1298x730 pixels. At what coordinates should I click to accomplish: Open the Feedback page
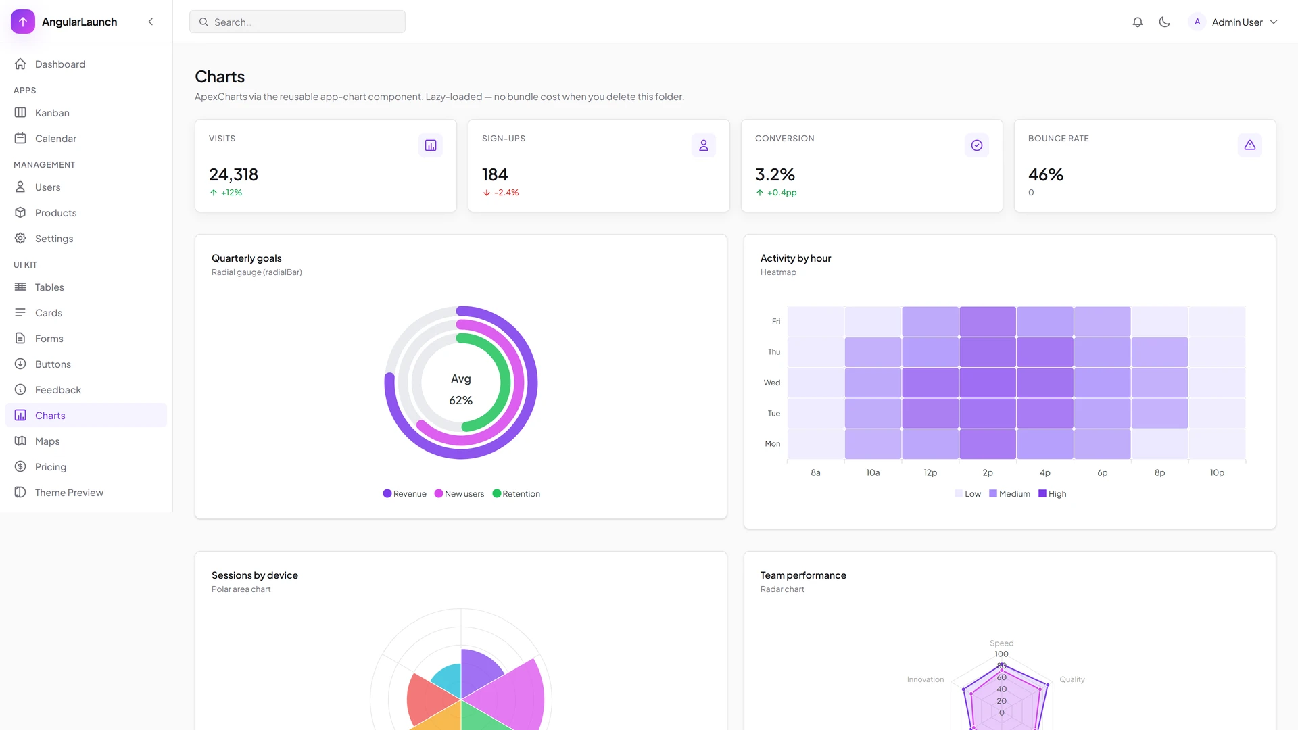tap(86, 389)
